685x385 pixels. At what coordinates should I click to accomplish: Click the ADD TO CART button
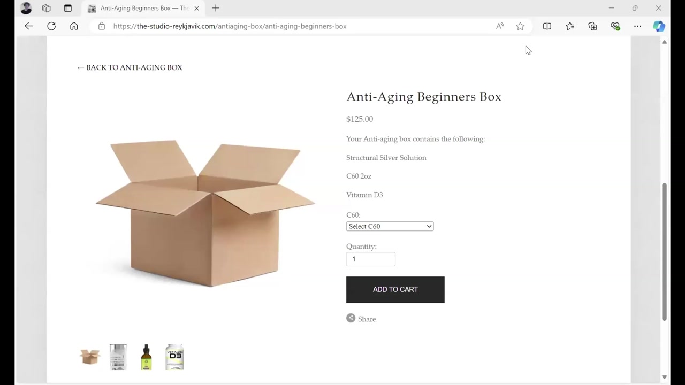(395, 290)
